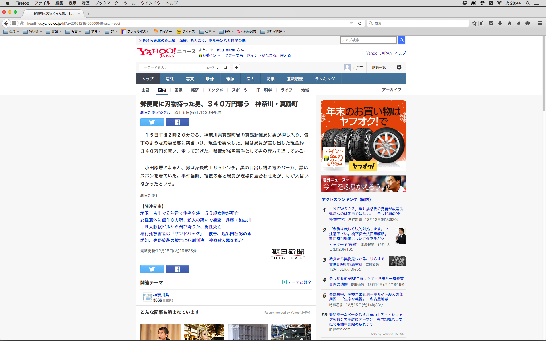Switch to the 速報 news tab
The width and height of the screenshot is (546, 341).
tap(169, 79)
